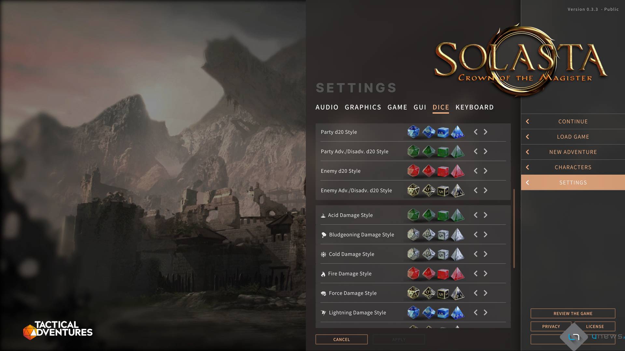Click the black d20 die in Enemy Adv./Disadv. row

413,190
